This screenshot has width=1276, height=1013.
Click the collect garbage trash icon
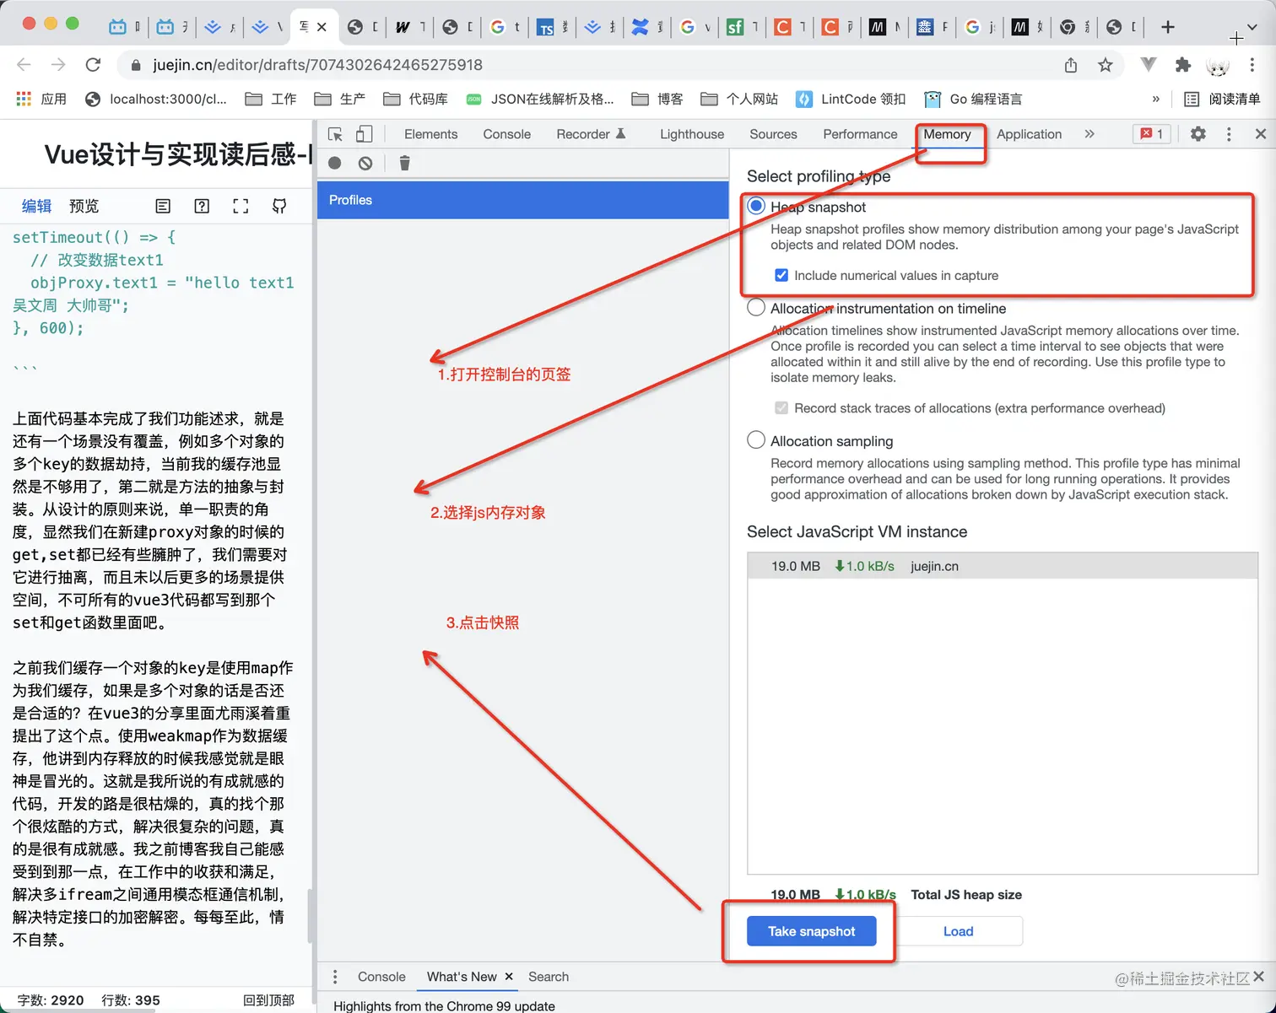[x=404, y=163]
